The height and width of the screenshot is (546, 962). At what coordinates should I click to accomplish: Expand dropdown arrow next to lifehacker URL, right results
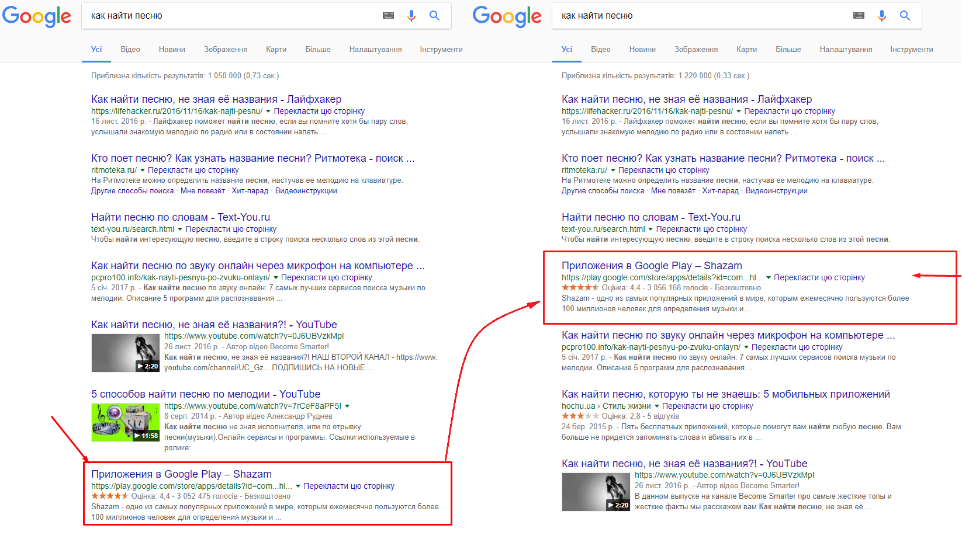(739, 111)
